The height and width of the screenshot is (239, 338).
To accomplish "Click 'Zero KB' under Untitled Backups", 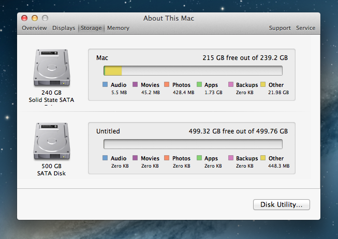I will coord(245,166).
